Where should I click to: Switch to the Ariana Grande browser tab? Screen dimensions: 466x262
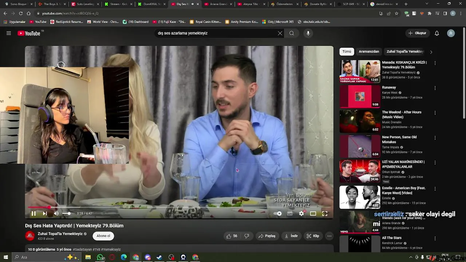click(x=218, y=4)
